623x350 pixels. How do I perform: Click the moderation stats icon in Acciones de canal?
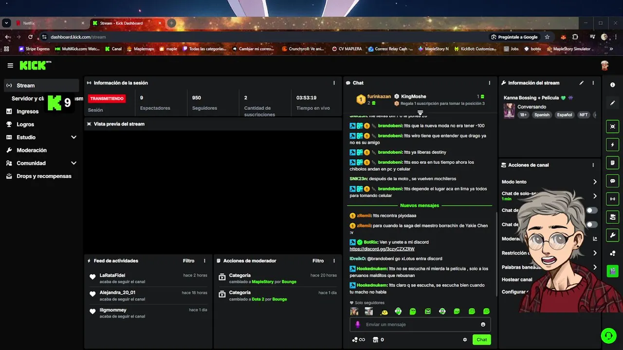coord(594,239)
